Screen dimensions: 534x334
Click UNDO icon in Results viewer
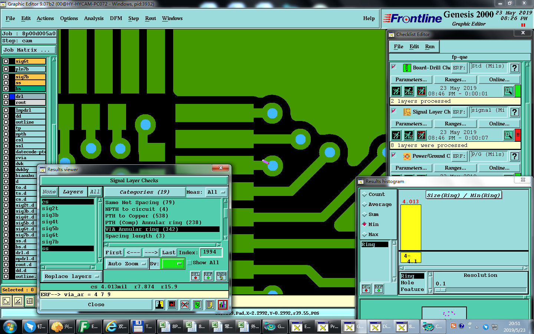coord(221,276)
